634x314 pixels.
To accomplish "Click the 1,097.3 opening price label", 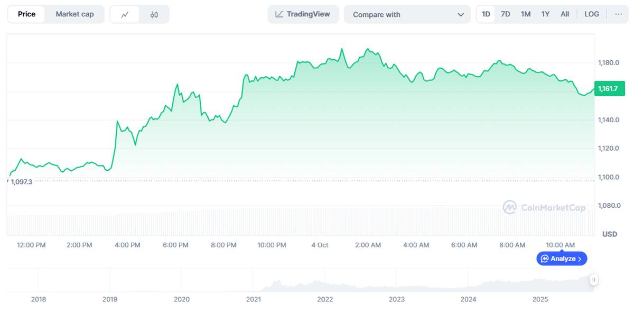I will point(22,181).
